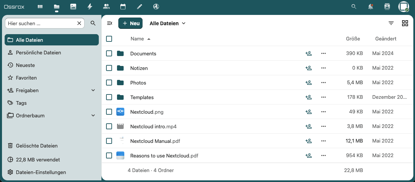Open Gelöschte Dateien in sidebar
The width and height of the screenshot is (415, 182).
[52, 146]
